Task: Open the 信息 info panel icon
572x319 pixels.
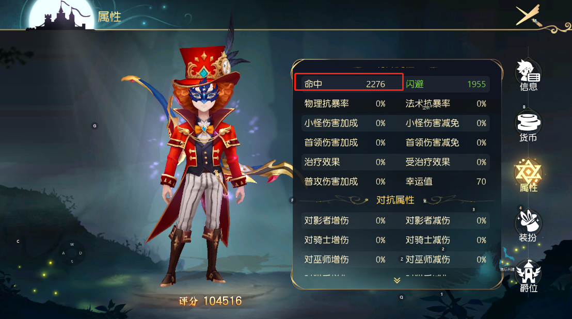Action: 528,75
